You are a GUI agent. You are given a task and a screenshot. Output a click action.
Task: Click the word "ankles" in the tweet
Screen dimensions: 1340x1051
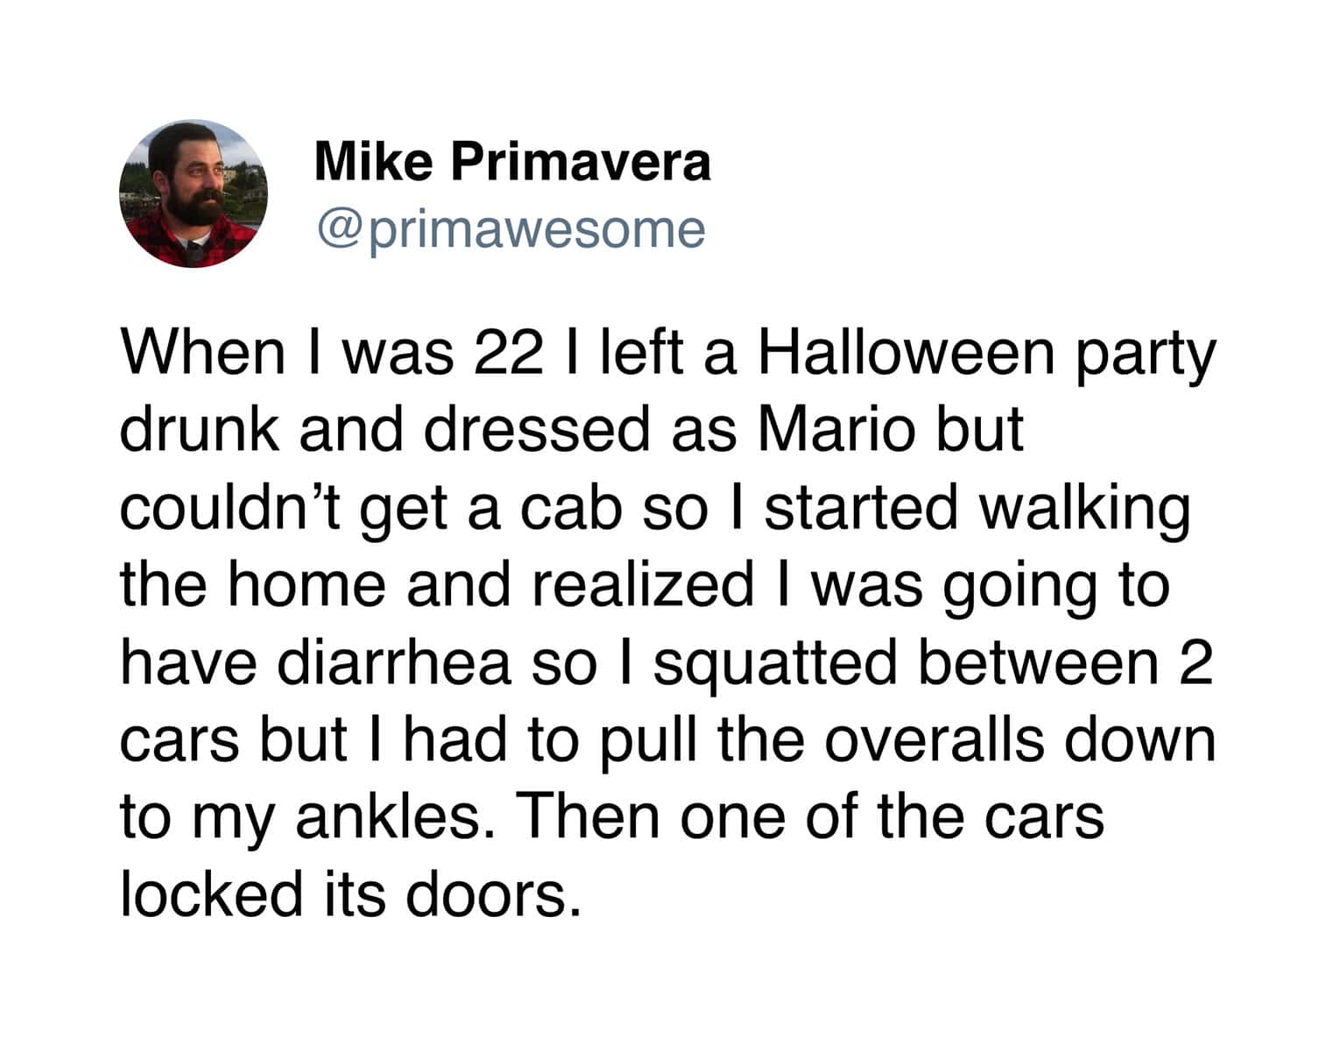coord(389,816)
